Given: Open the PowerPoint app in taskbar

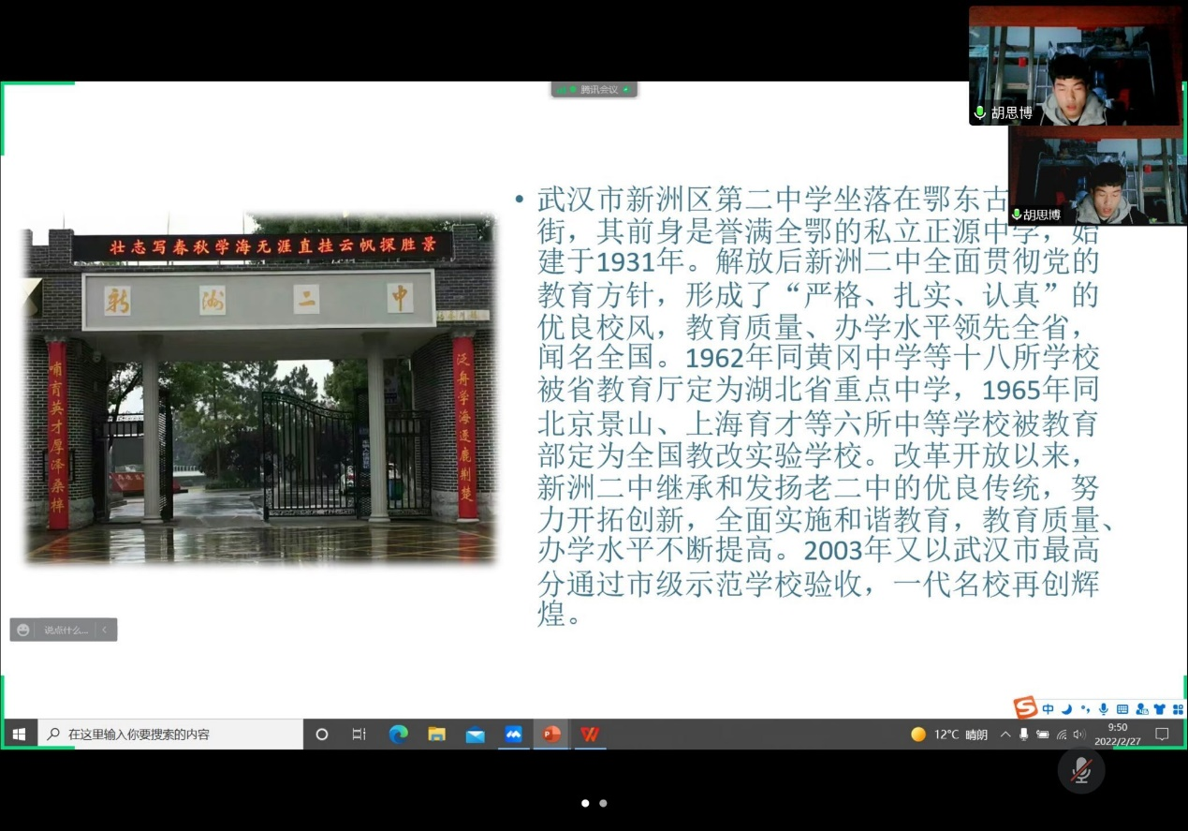Looking at the screenshot, I should (551, 735).
